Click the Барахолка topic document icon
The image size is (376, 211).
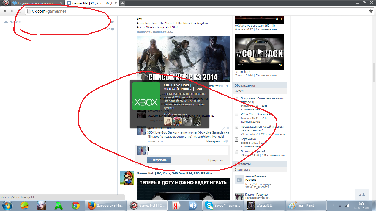[236, 140]
